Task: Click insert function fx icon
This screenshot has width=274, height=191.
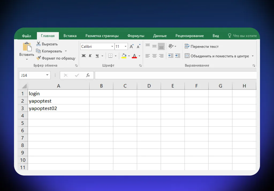Action: (x=88, y=75)
